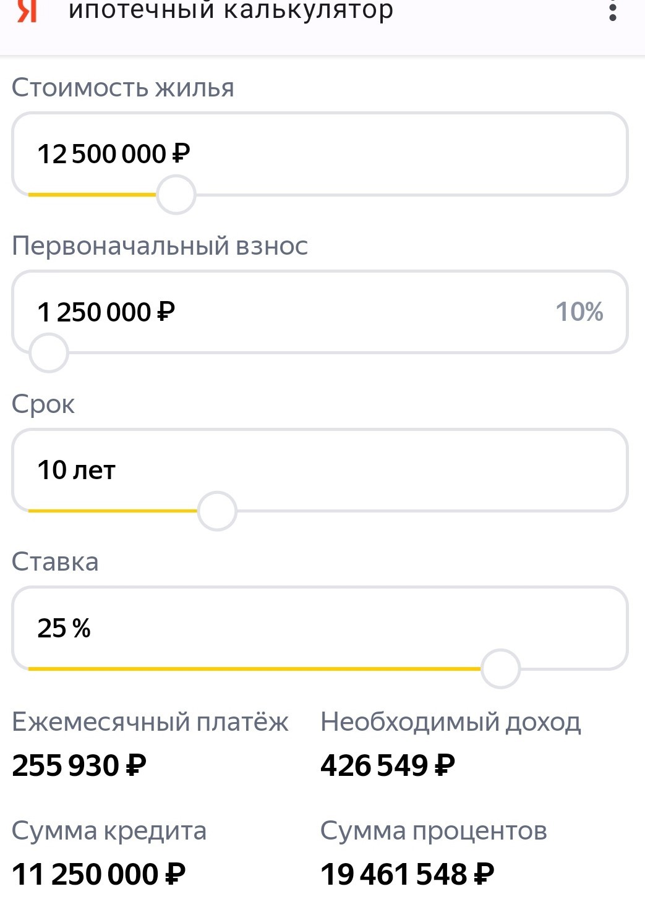Tap the required income value 426 549 ₽
Viewport: 645px width, 902px height.
(388, 765)
